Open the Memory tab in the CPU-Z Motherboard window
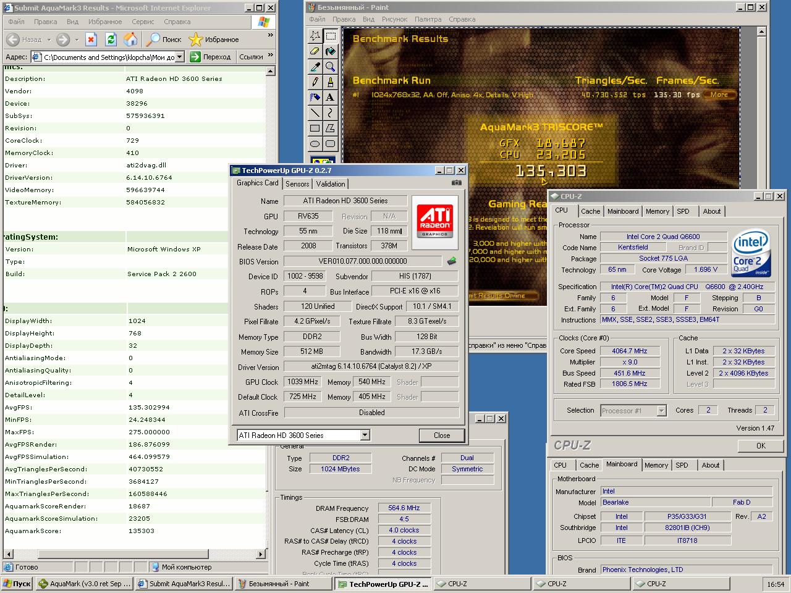This screenshot has width=791, height=593. (656, 466)
